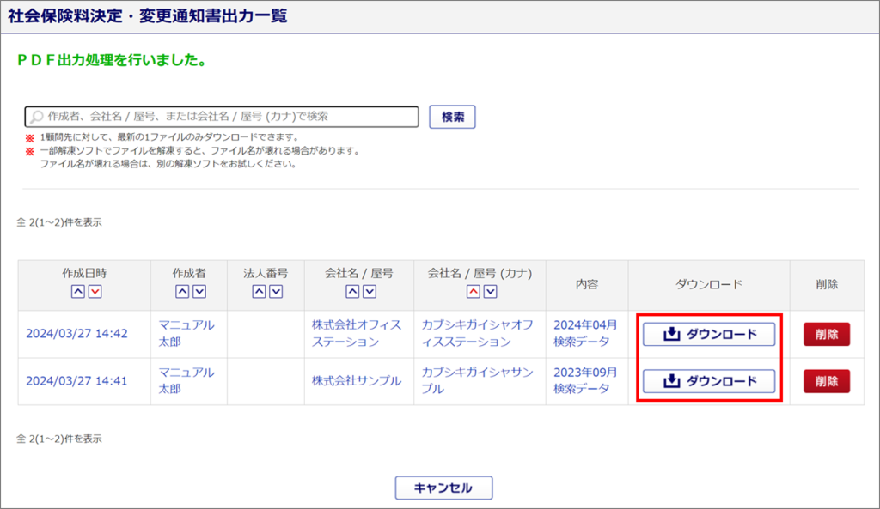The height and width of the screenshot is (509, 880).
Task: Click descending sort arrow under 作成者
Action: tap(199, 292)
